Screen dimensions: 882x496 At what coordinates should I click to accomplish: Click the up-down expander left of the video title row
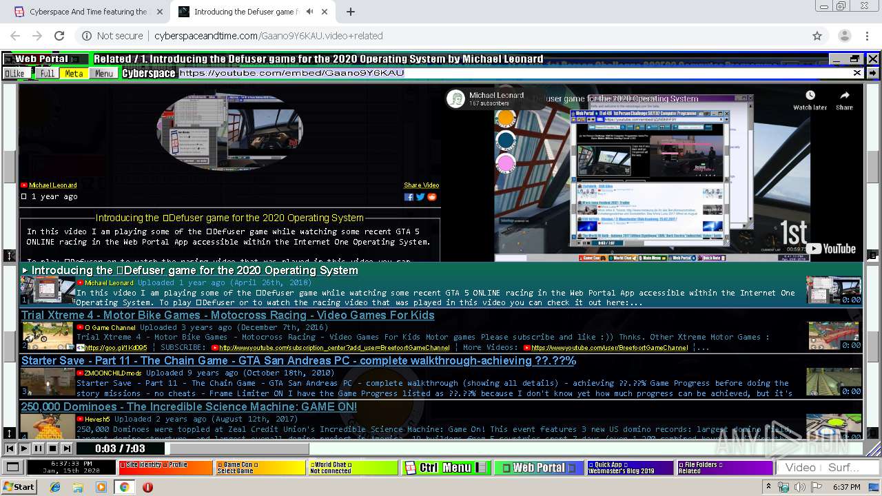click(x=10, y=256)
